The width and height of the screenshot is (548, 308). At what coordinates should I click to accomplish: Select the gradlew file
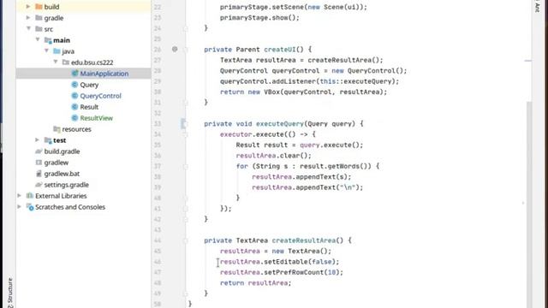pos(57,163)
